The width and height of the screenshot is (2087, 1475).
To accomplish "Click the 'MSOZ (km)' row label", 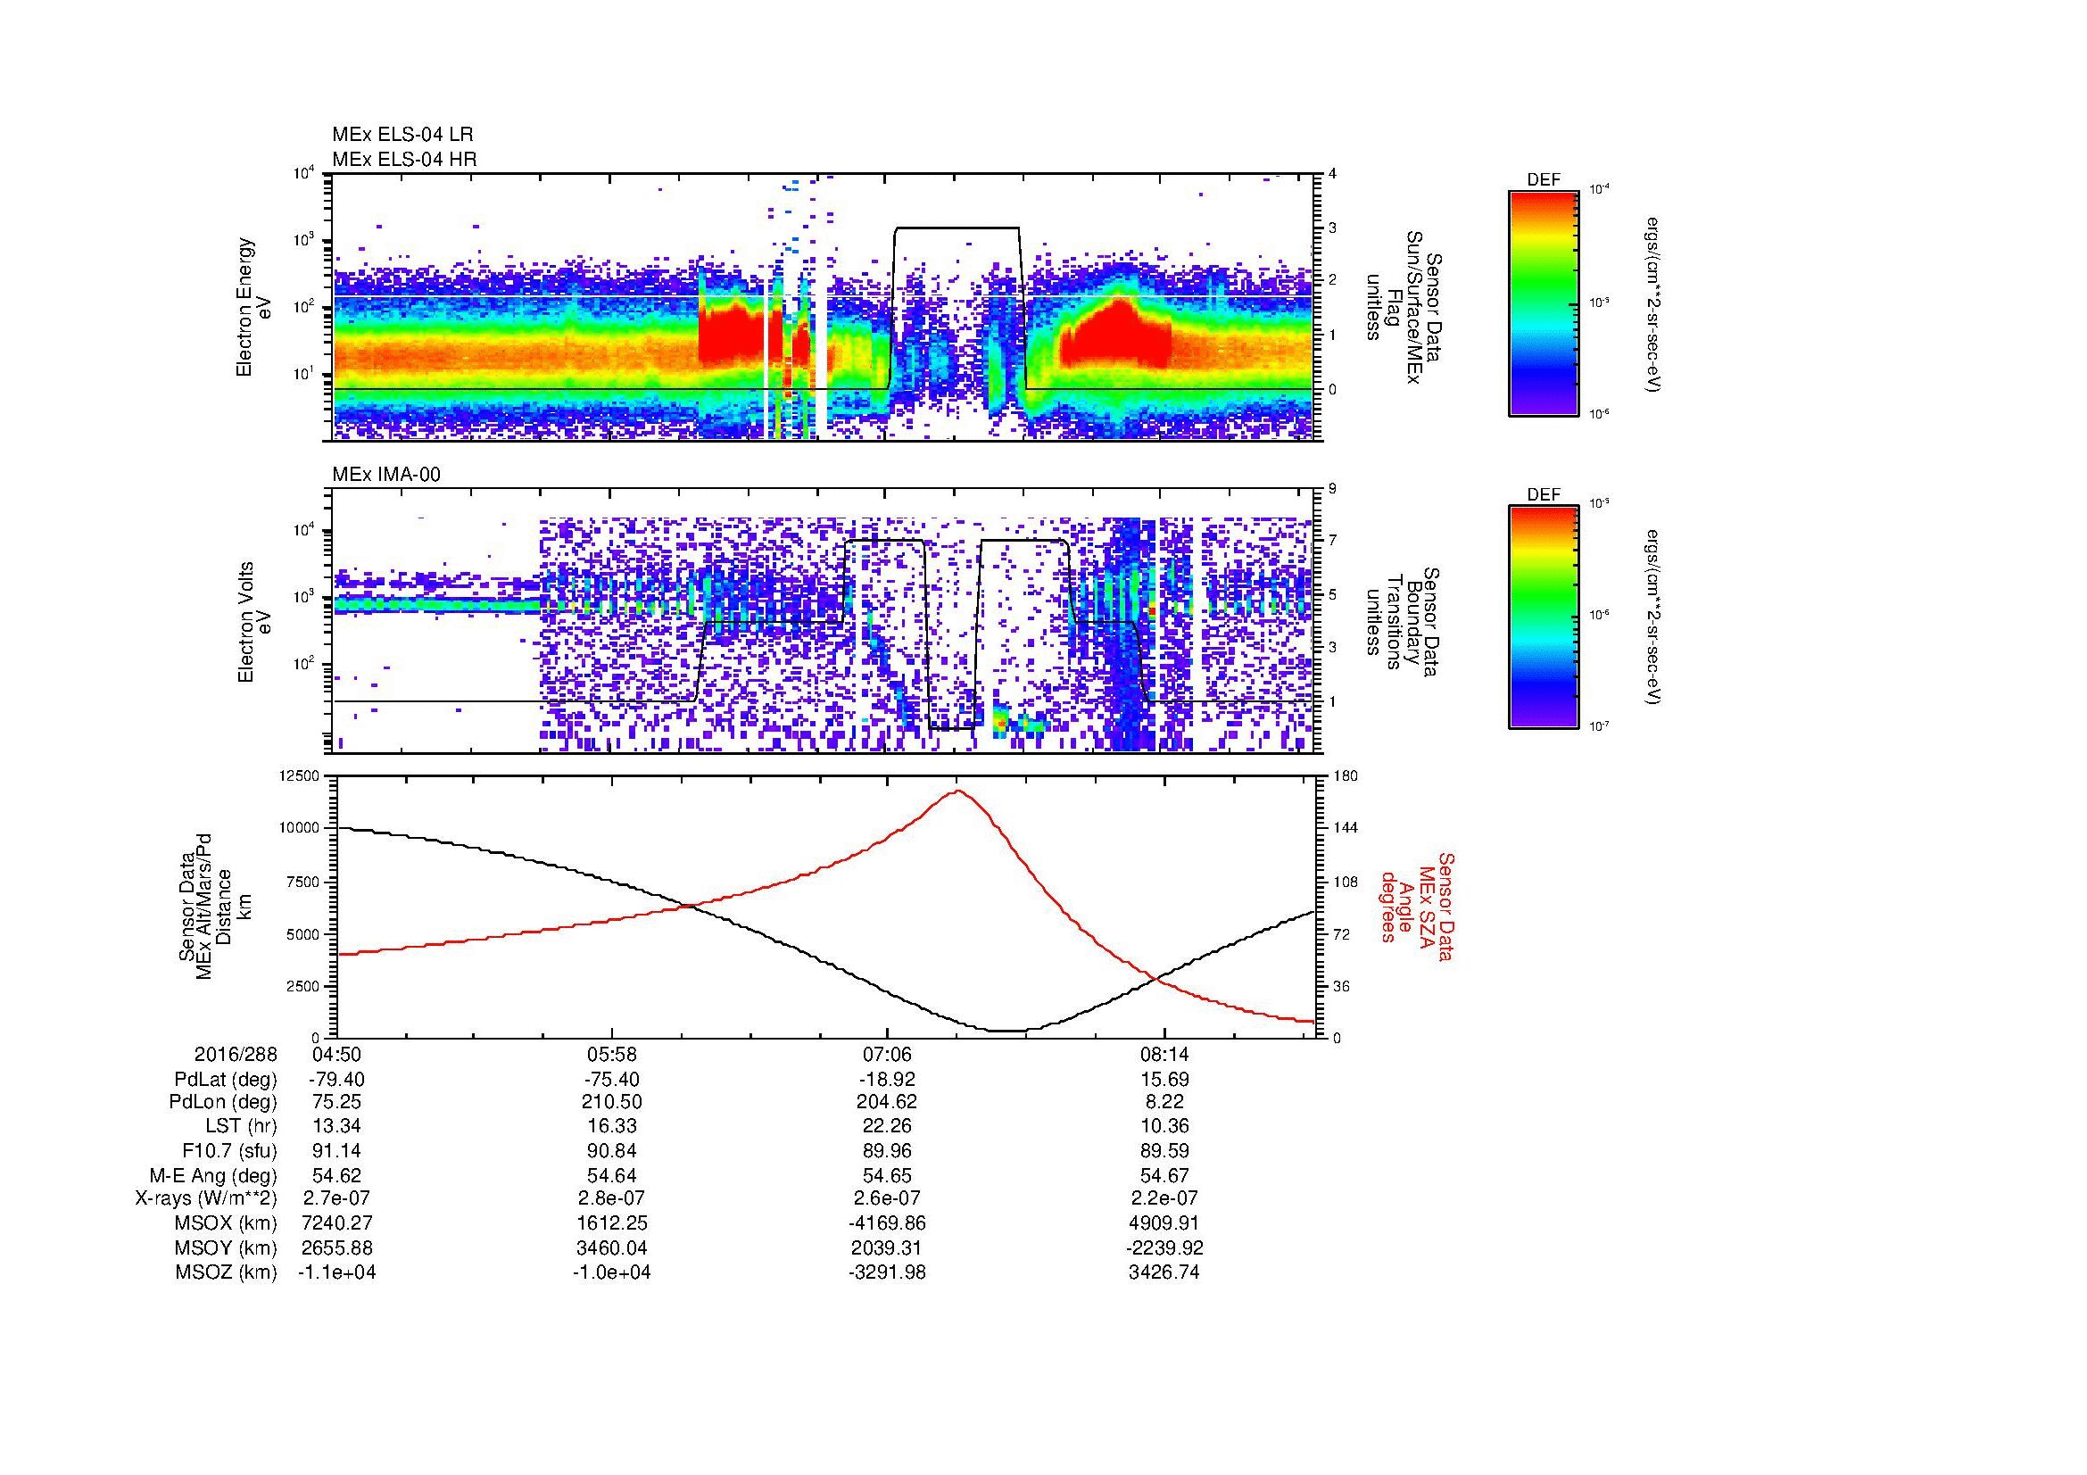I will (227, 1272).
